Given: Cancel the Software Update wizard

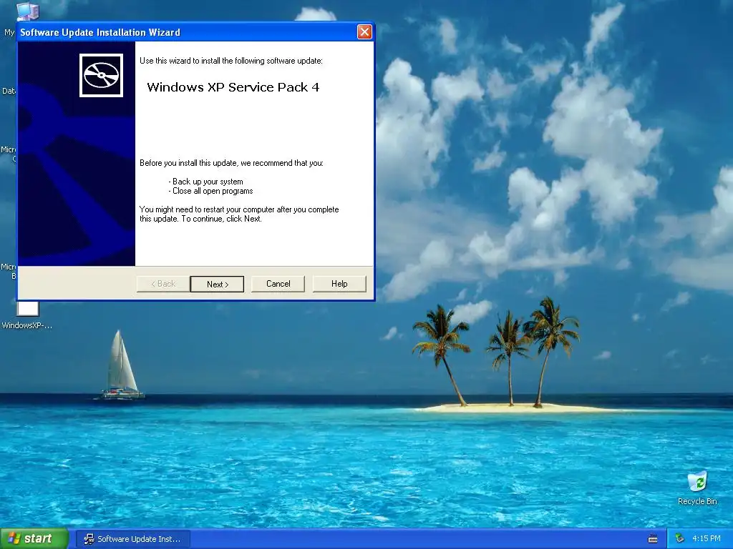Looking at the screenshot, I should tap(278, 284).
